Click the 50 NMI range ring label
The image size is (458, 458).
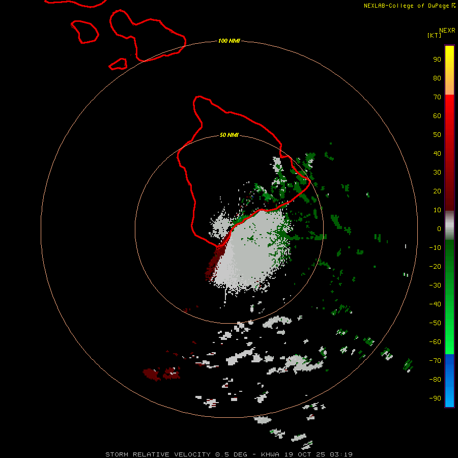point(229,135)
